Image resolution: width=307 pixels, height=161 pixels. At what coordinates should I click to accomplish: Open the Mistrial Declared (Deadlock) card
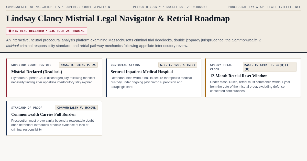[x=54, y=78]
